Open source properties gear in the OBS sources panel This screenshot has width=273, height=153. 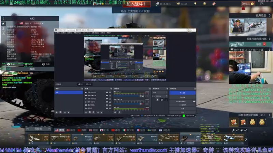pos(94,112)
